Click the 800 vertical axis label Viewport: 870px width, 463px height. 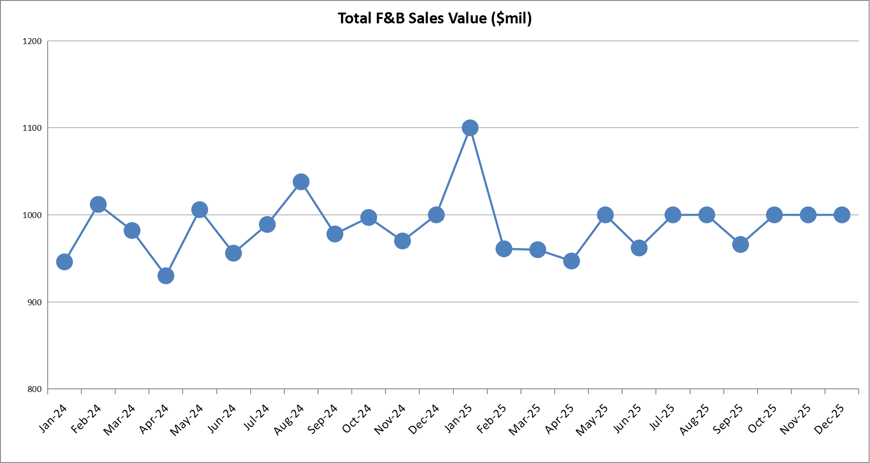tap(34, 389)
